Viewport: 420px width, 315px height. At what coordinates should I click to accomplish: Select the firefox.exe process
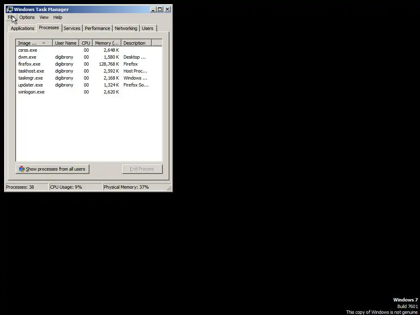coord(89,64)
